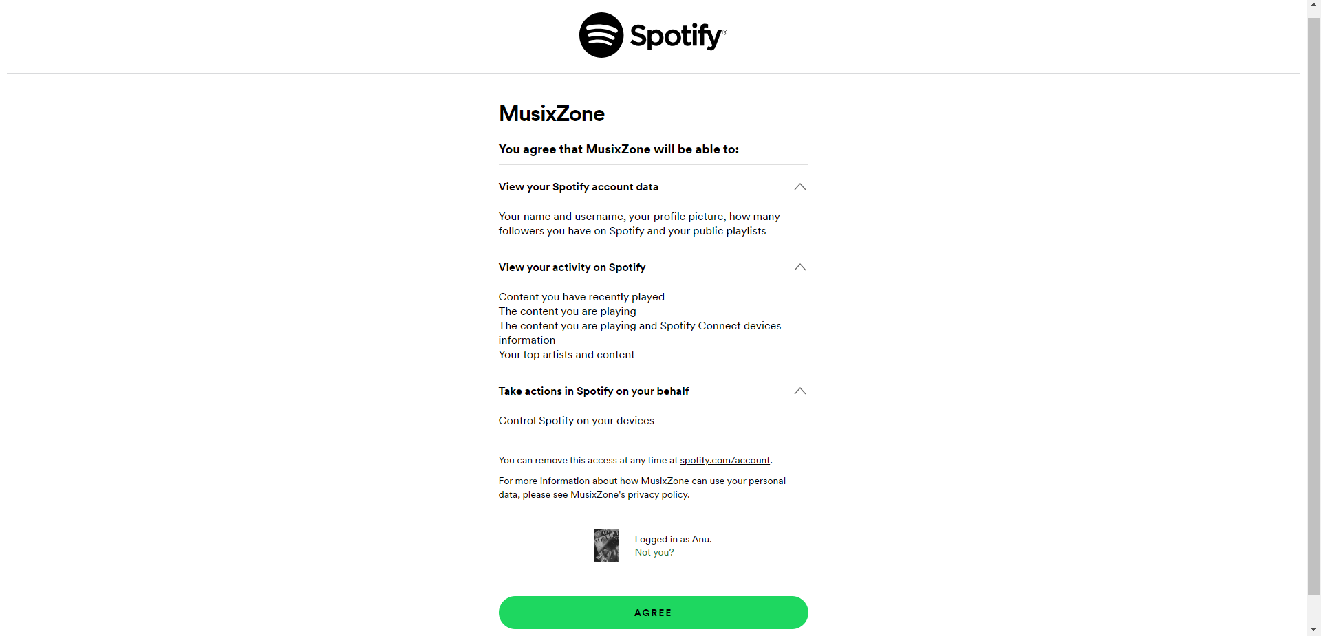Collapse the Take actions in Spotify section
Image resolution: width=1321 pixels, height=636 pixels.
click(799, 391)
